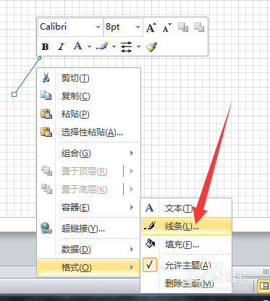Expand the 容器(E) submenu
The image size is (270, 301).
click(88, 208)
